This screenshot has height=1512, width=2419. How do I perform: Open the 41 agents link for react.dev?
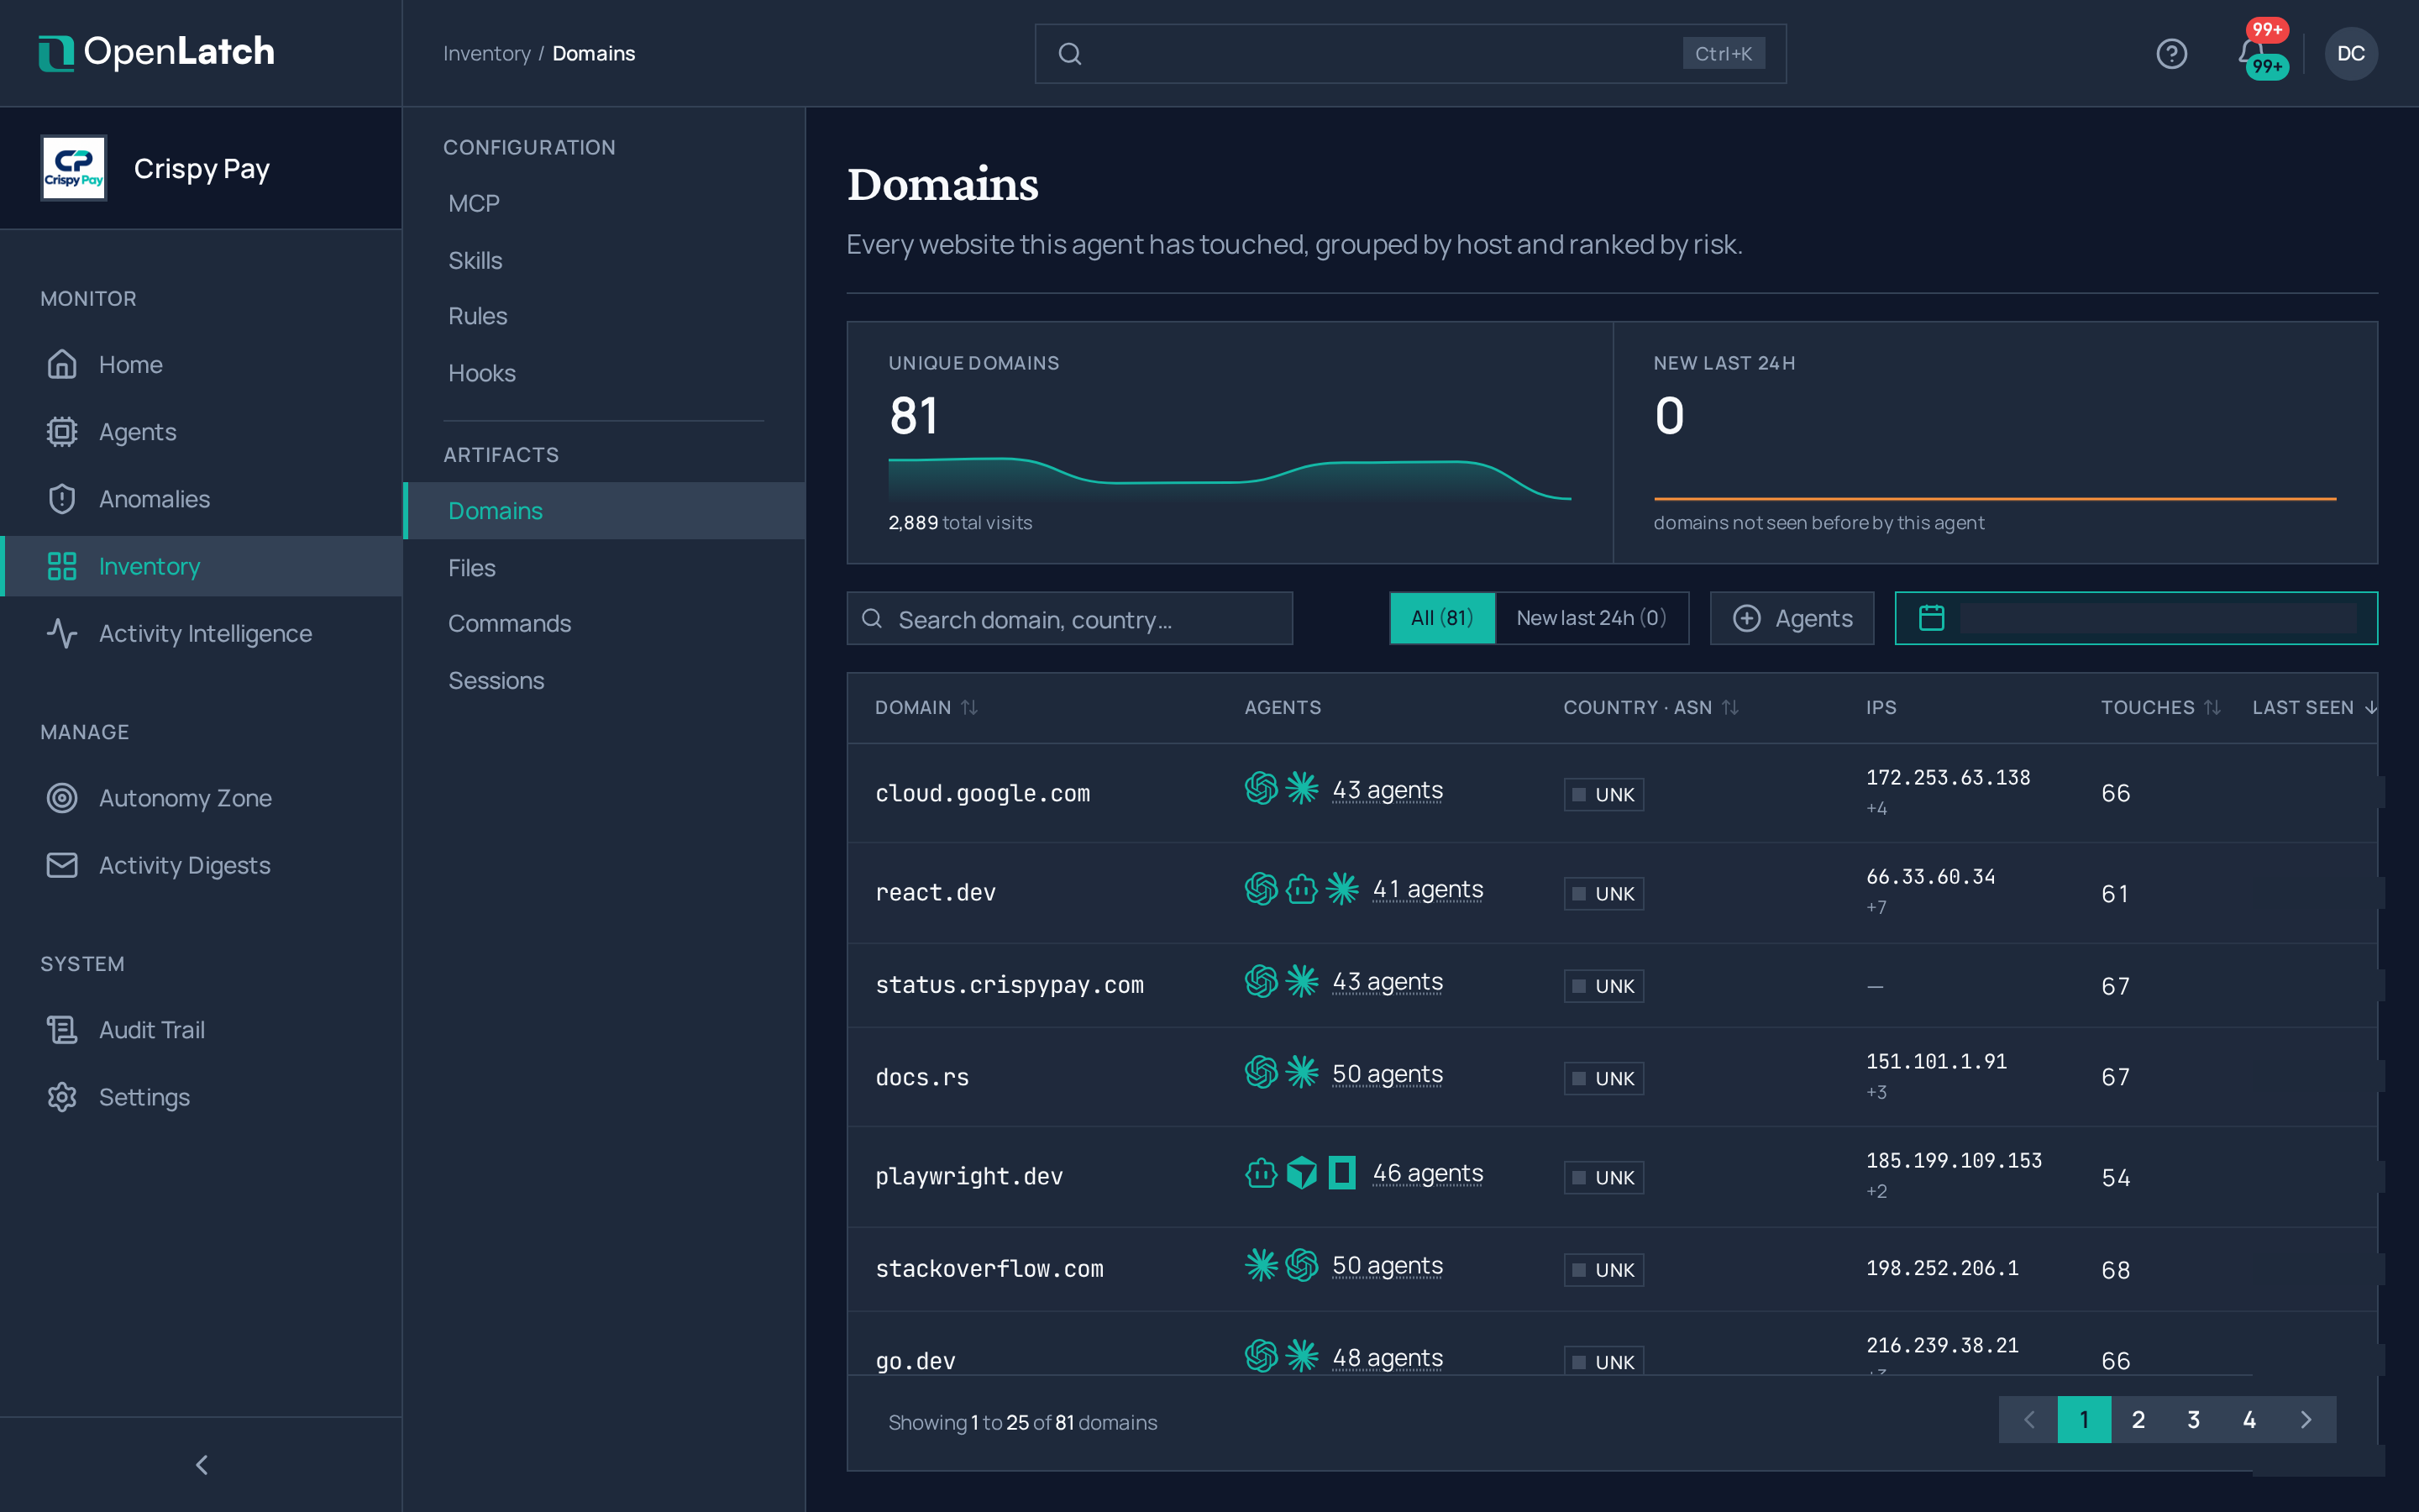pos(1427,889)
